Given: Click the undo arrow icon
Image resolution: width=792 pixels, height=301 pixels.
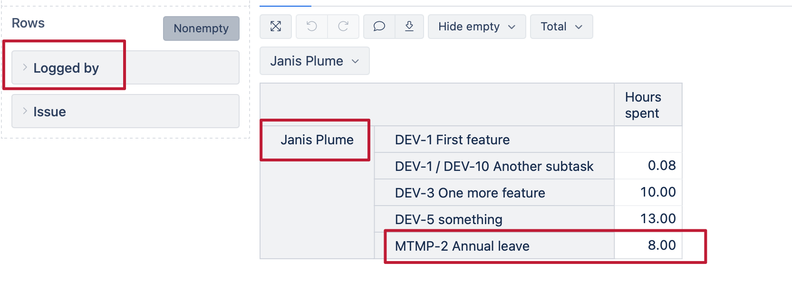Looking at the screenshot, I should [312, 27].
